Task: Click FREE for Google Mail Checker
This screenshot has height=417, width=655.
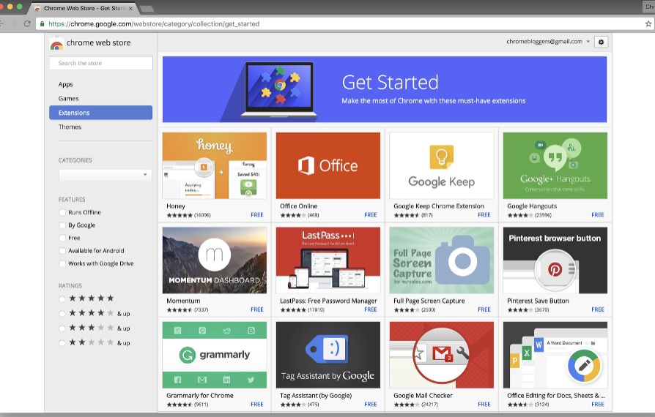Action: tap(484, 404)
